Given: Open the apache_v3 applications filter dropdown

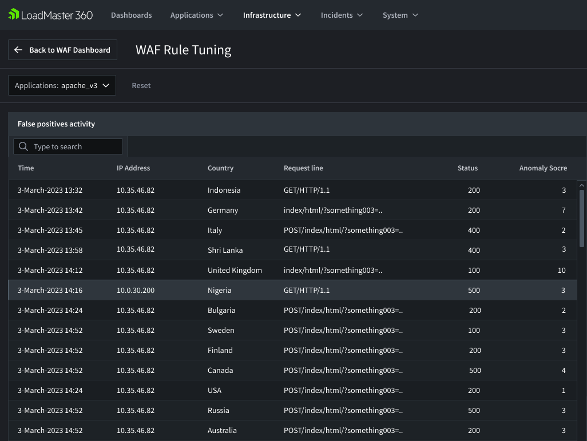Looking at the screenshot, I should click(x=62, y=85).
